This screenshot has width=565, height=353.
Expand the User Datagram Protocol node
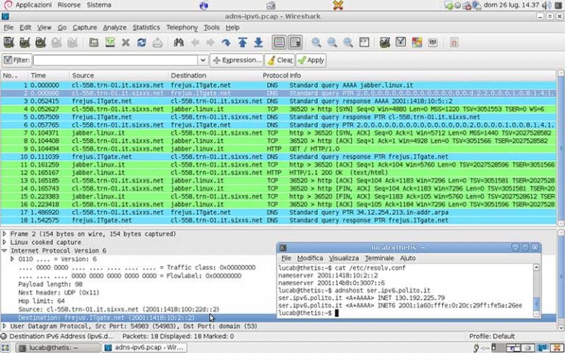(4, 327)
